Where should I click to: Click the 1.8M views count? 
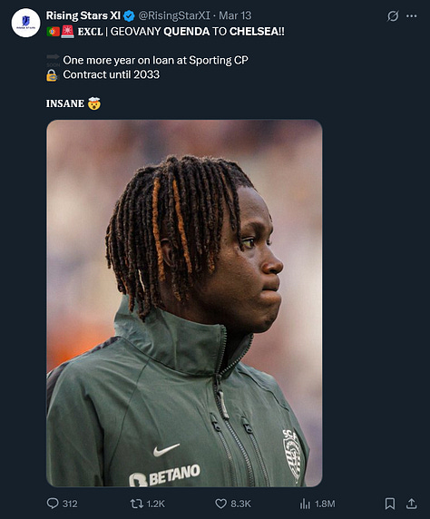[x=325, y=504]
